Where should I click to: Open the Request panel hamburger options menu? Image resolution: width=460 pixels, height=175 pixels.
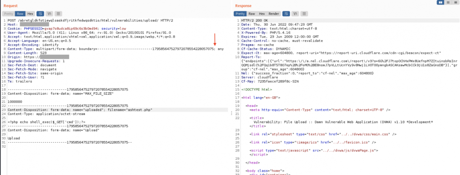(x=58, y=13)
